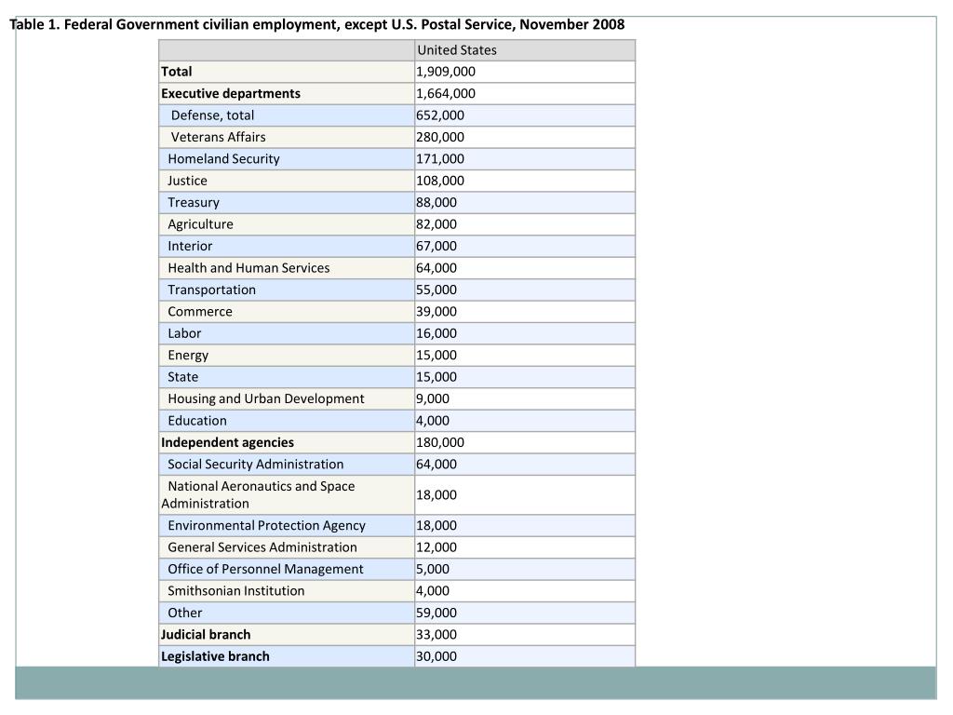Image resolution: width=953 pixels, height=715 pixels.
Task: Select the State row value 15,000
Action: 436,378
